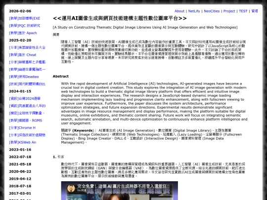267x200 pixels.
Task: Play the embedded AI image generator video
Action: (x=120, y=191)
